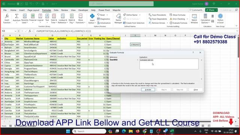The width and height of the screenshot is (240, 135).
Task: Open the Name Box dropdown
Action: point(15,31)
